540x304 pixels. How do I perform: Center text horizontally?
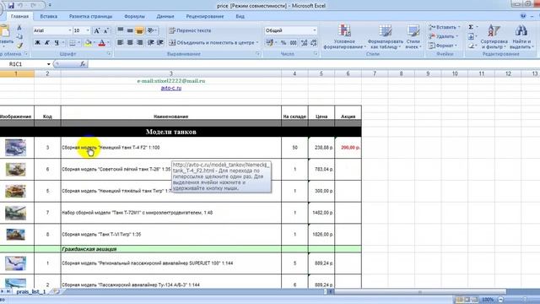pyautogui.click(x=130, y=43)
